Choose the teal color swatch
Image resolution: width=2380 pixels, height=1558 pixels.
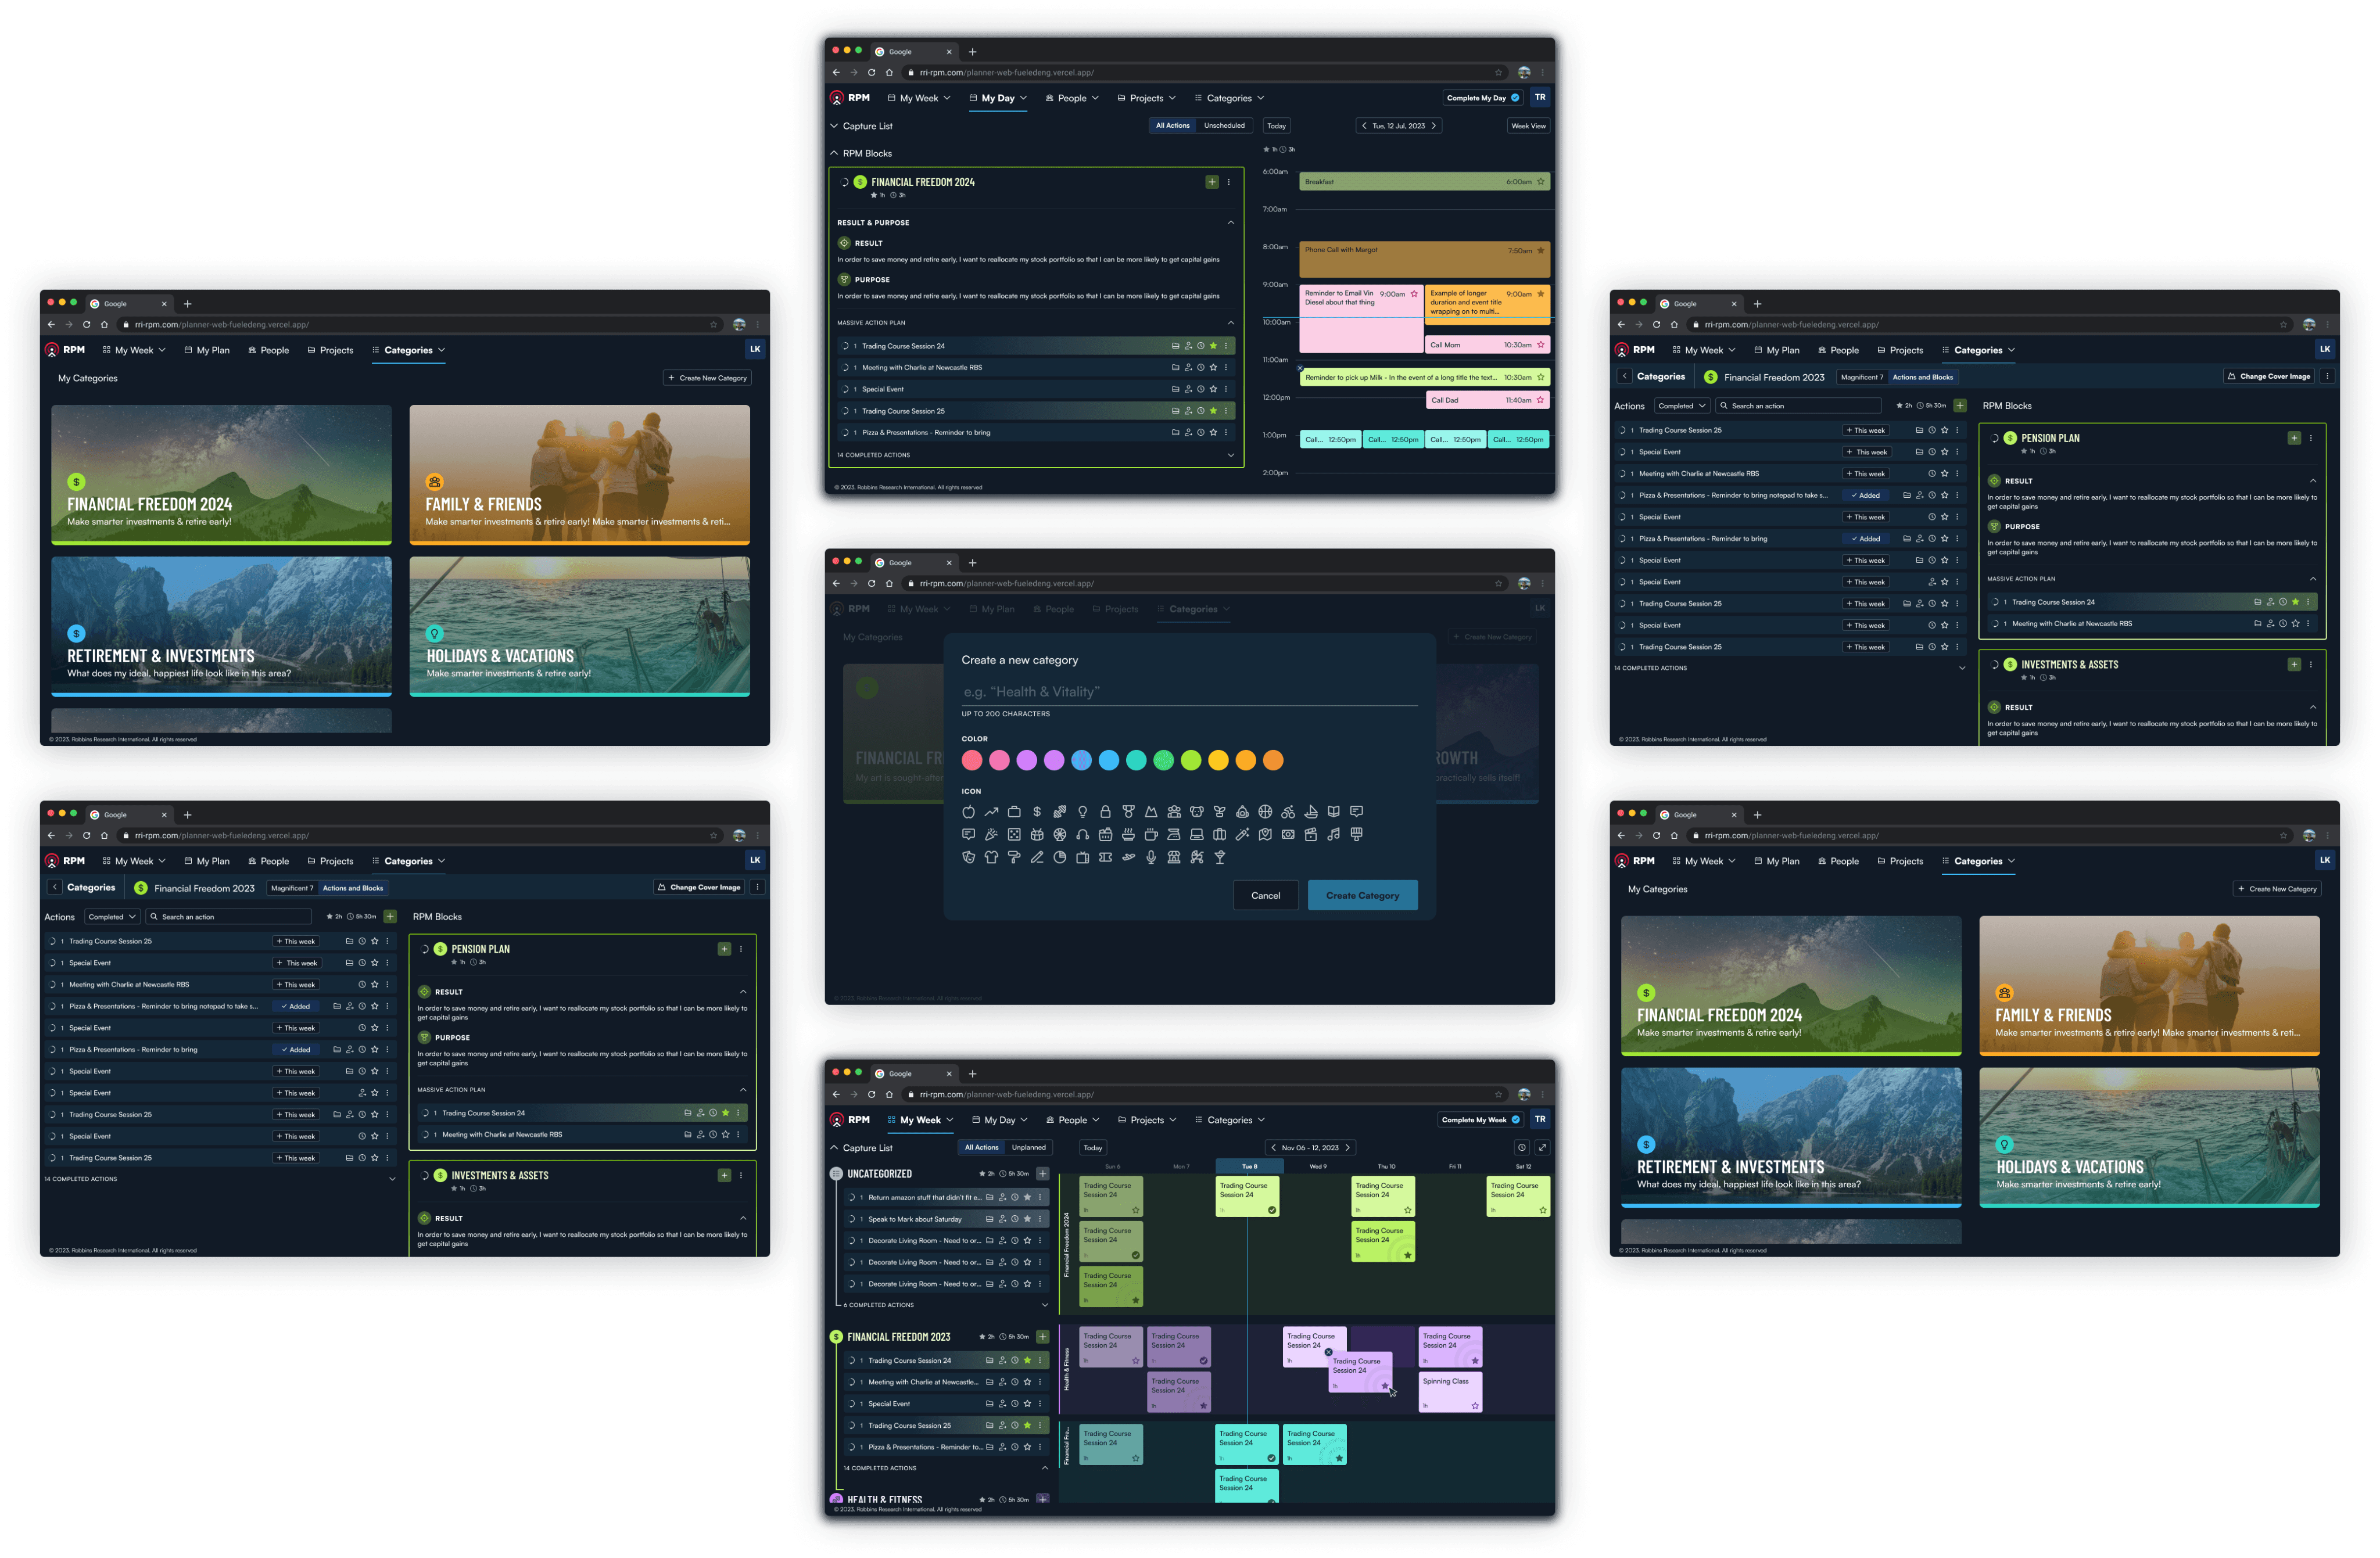click(1136, 761)
